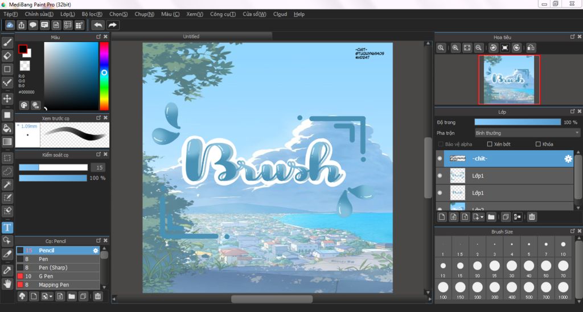
Task: Select the transparent color swatch
Action: click(24, 65)
